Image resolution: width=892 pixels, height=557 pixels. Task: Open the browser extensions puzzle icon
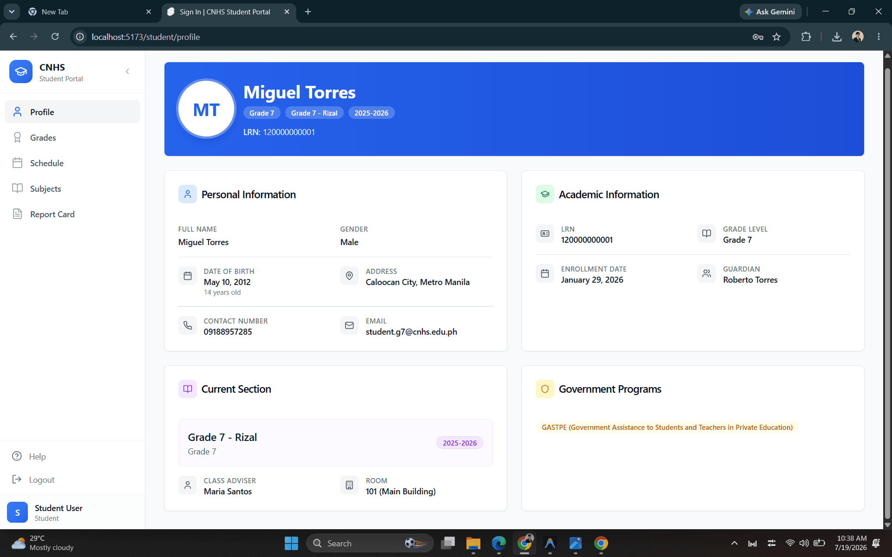(806, 37)
